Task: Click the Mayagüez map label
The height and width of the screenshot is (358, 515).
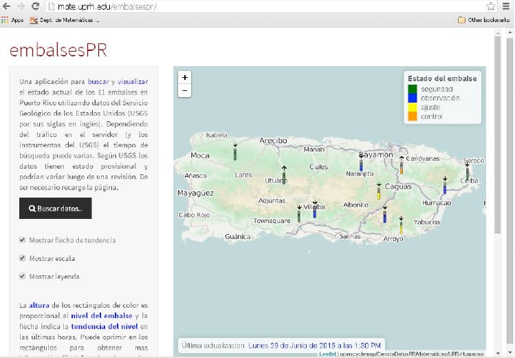Action: (x=195, y=193)
